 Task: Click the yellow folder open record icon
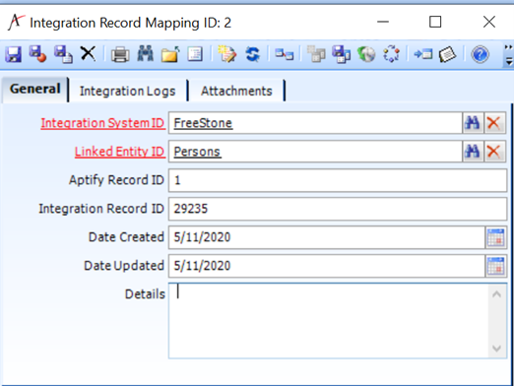tap(170, 54)
